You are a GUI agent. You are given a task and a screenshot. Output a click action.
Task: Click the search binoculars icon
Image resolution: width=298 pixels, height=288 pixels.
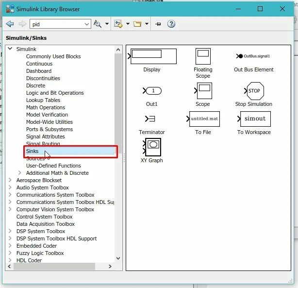click(x=98, y=24)
